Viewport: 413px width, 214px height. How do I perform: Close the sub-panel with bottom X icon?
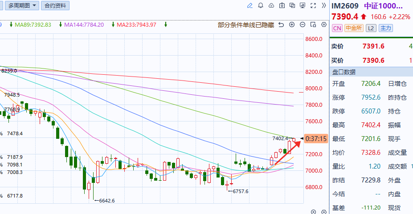(313, 212)
